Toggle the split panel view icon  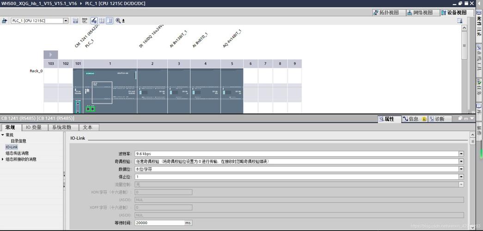[x=110, y=21]
